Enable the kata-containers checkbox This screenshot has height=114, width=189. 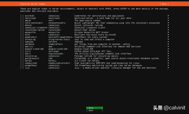point(22,23)
